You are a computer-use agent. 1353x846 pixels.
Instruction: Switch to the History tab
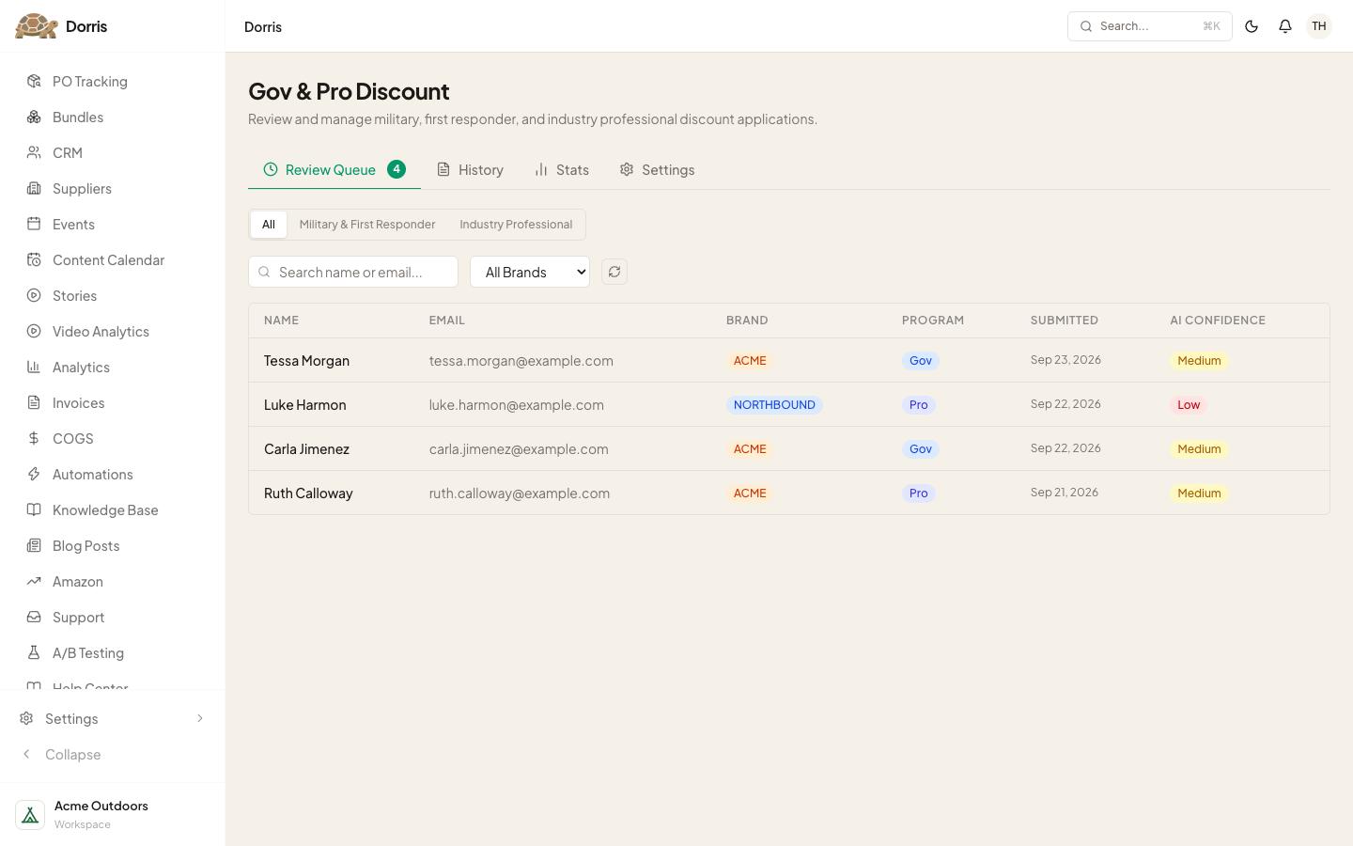(x=470, y=170)
